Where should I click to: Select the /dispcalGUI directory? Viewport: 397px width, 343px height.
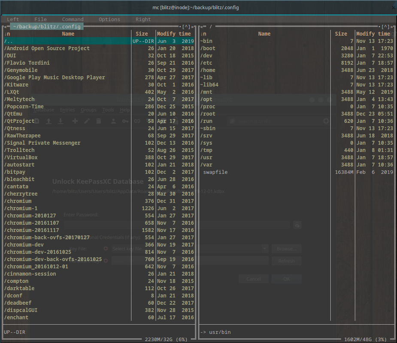[x=99, y=310]
